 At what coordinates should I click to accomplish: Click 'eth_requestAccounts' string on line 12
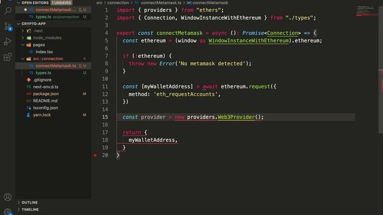pos(186,94)
